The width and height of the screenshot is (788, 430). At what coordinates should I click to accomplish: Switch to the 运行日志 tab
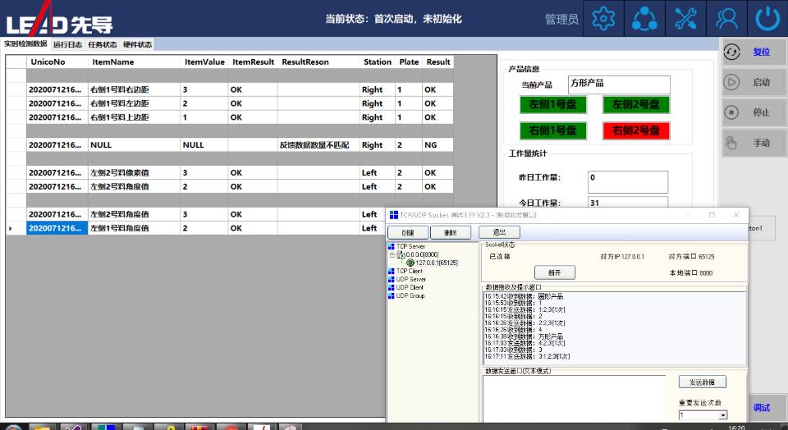pos(67,44)
